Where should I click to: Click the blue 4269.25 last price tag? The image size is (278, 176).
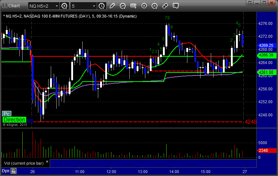pos(267,45)
